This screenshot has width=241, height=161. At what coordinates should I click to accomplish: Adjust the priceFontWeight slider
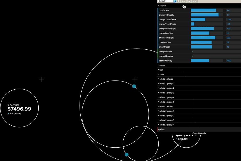pos(207,38)
